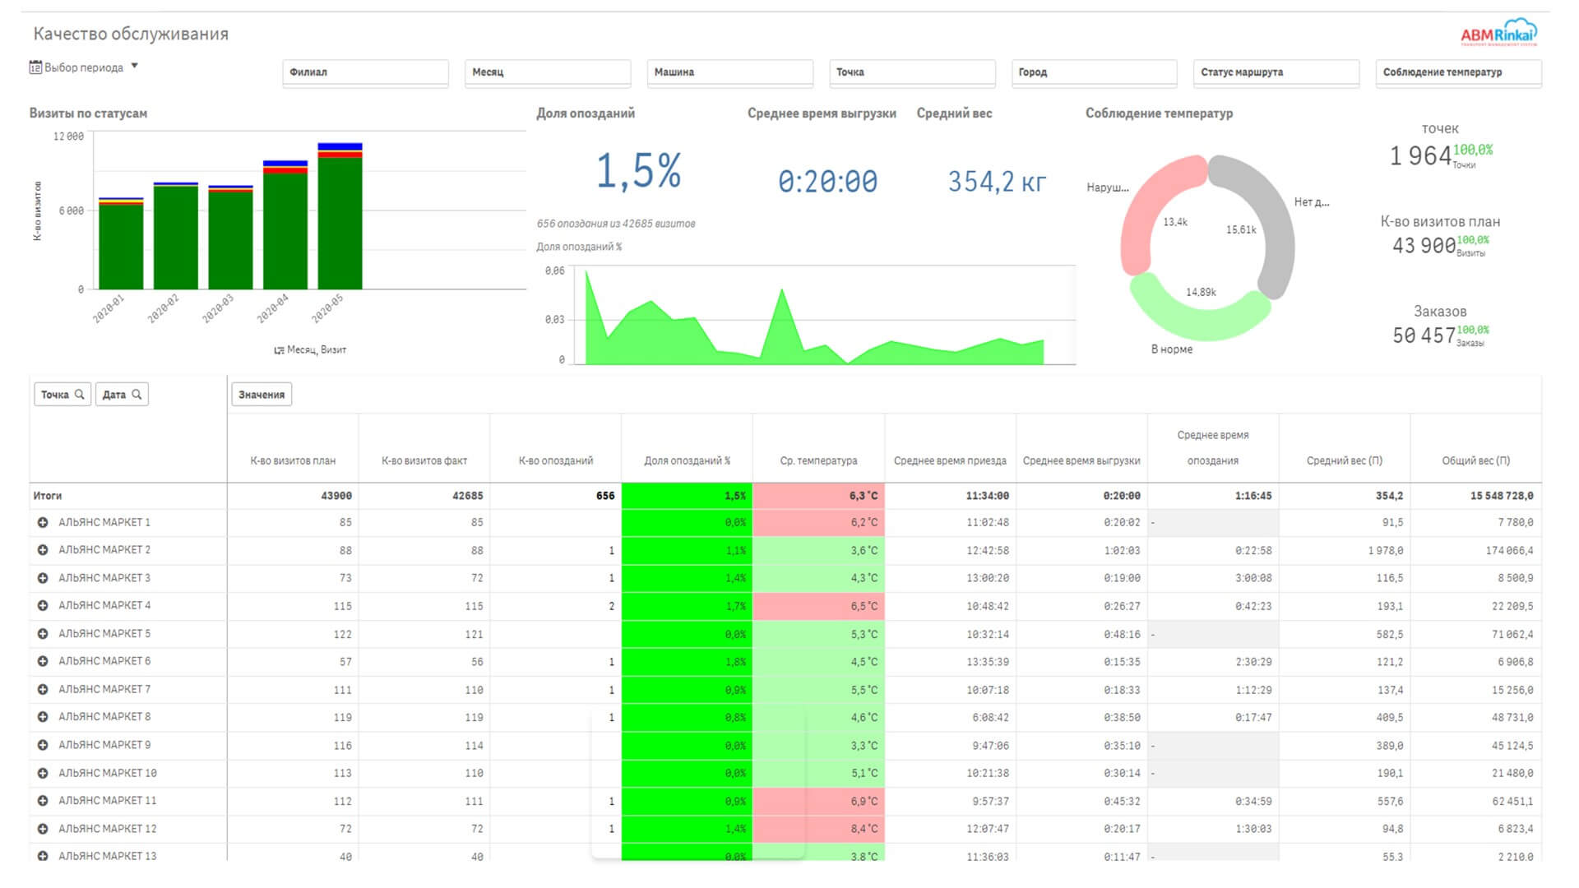Select the 2020-01 bar in visits chart
Image resolution: width=1579 pixels, height=888 pixels.
click(121, 245)
